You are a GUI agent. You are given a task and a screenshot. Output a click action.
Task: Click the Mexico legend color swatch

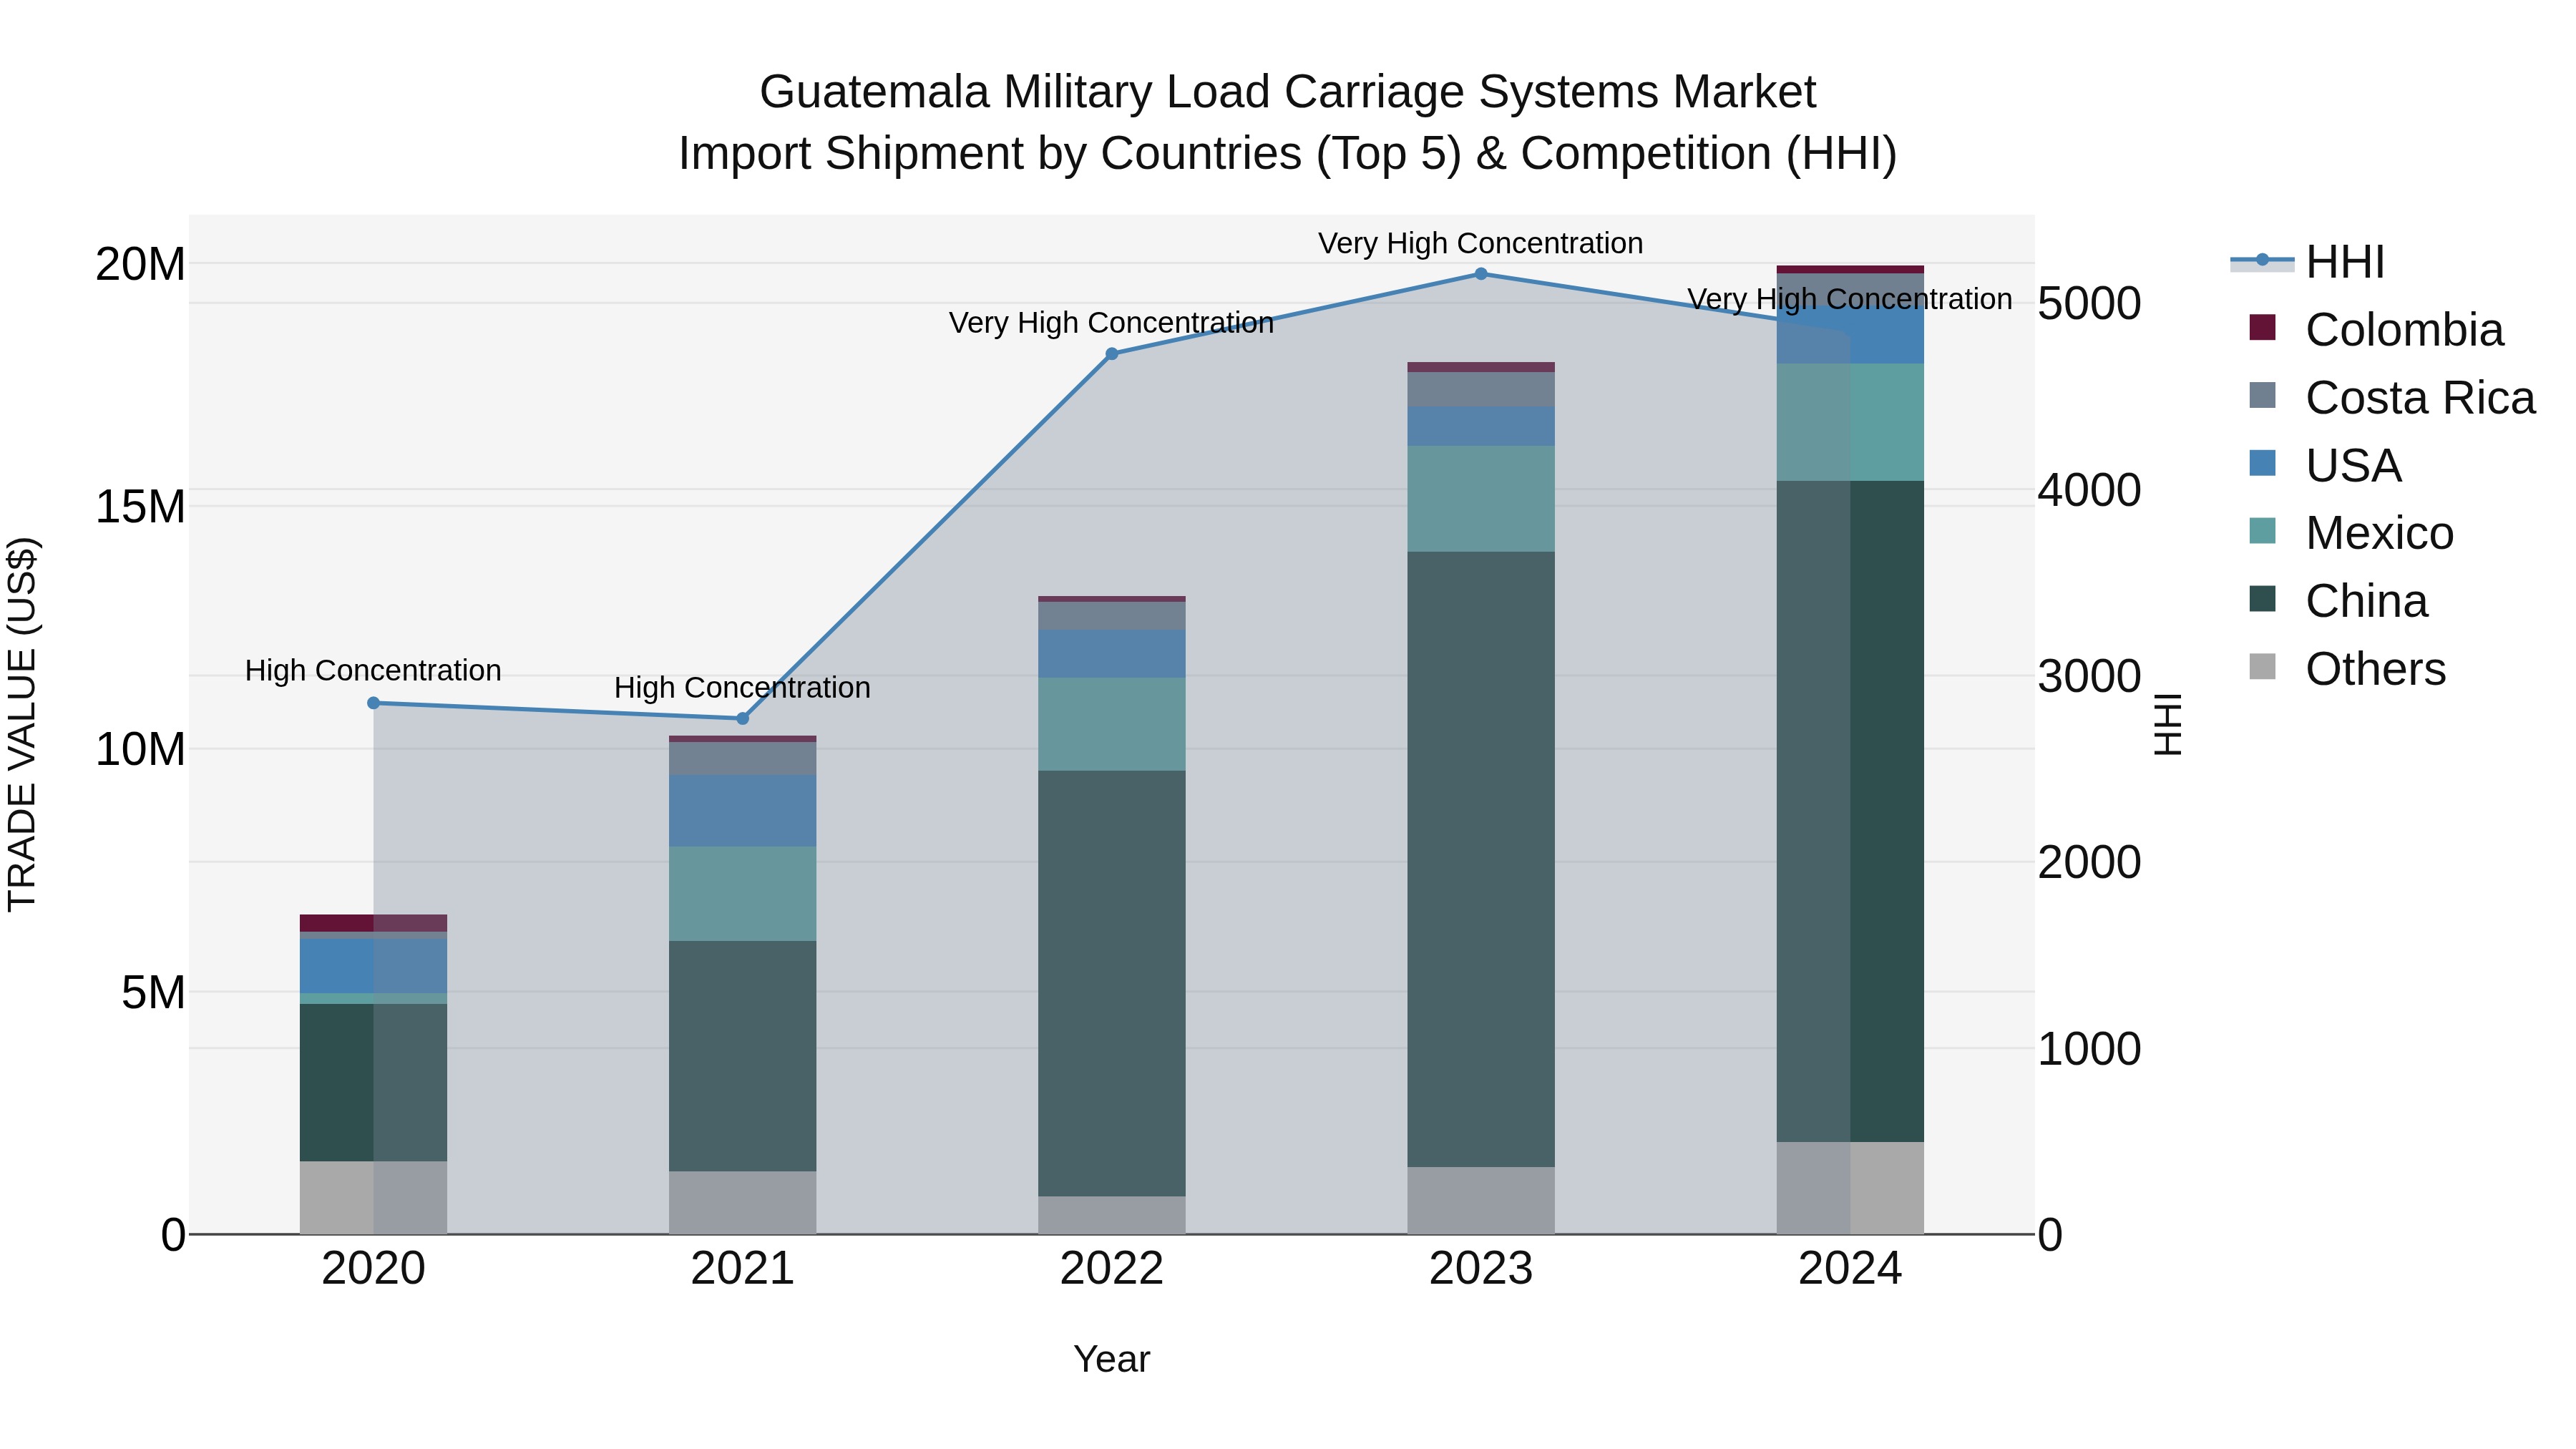2262,531
